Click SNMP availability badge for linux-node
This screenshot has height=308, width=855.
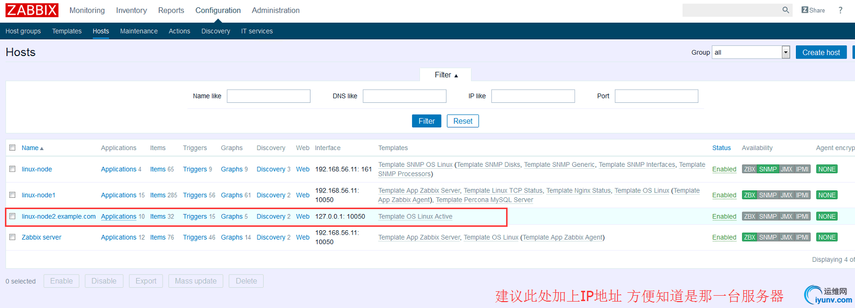(x=768, y=169)
